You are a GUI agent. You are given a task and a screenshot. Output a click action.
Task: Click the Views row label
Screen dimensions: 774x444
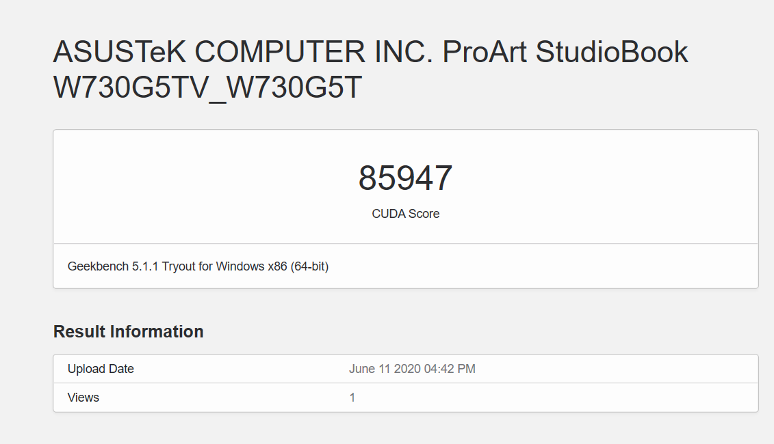(83, 398)
